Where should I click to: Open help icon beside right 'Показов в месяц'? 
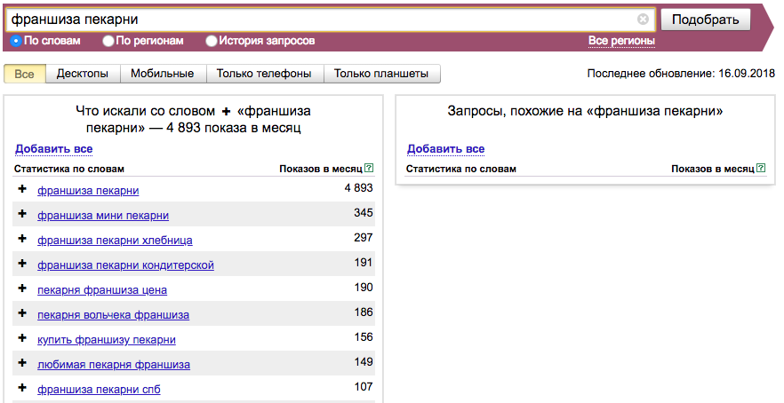[x=761, y=169]
